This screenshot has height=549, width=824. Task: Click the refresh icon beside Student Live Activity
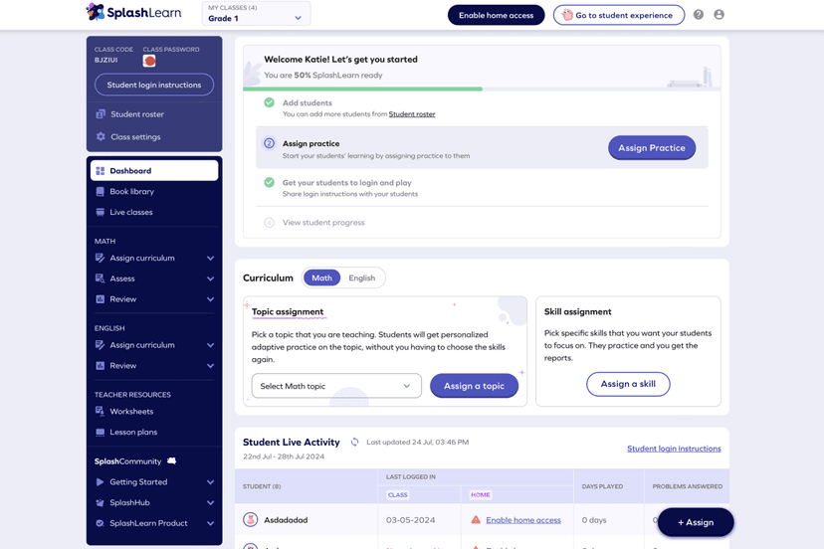[354, 442]
